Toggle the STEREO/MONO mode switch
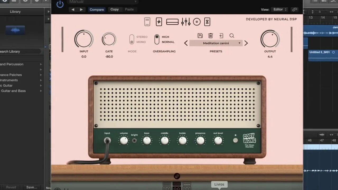This screenshot has width=338, height=190. click(132, 39)
